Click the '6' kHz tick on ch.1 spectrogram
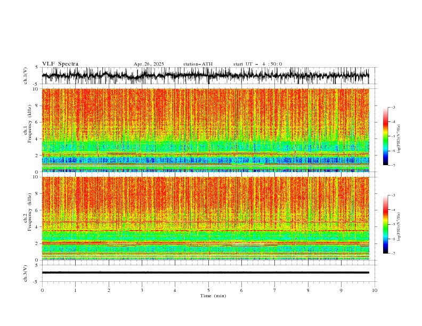Screen dimensions: 422x326 pos(37,122)
